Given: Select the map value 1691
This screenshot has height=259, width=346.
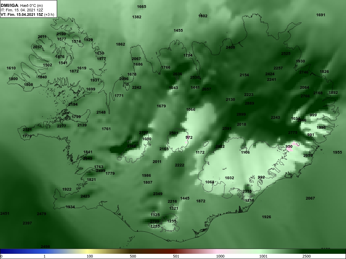Looking at the screenshot, I should point(321,15).
